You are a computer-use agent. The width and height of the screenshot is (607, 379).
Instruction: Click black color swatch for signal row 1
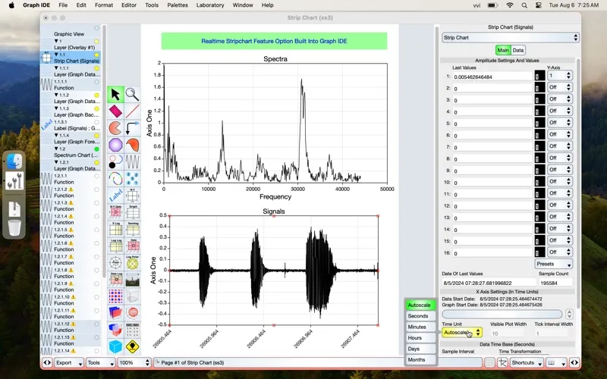point(539,77)
